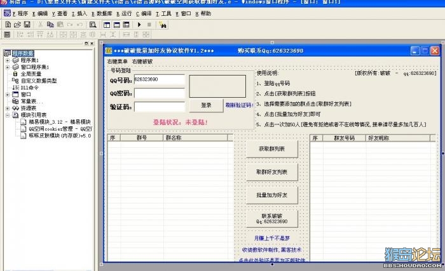Expand the 程序集1 tree node
Screen dimensions: 445x271
(x=8, y=60)
